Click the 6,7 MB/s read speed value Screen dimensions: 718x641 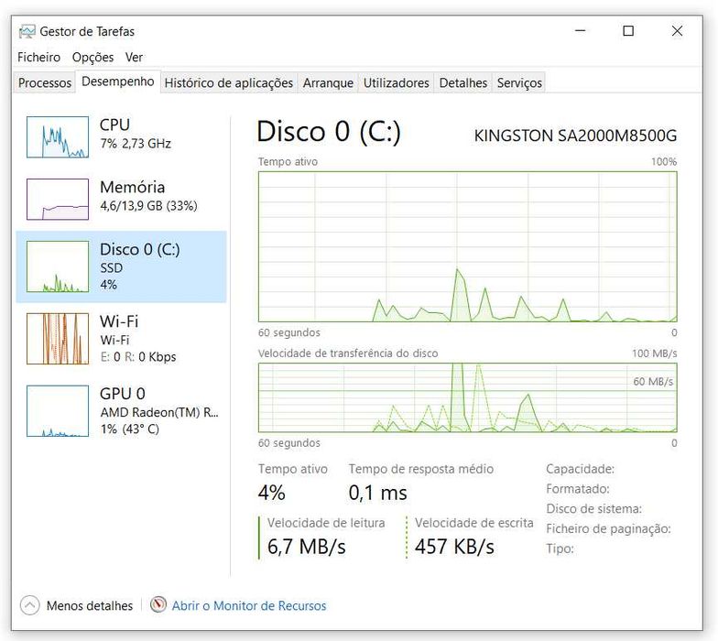pos(306,547)
